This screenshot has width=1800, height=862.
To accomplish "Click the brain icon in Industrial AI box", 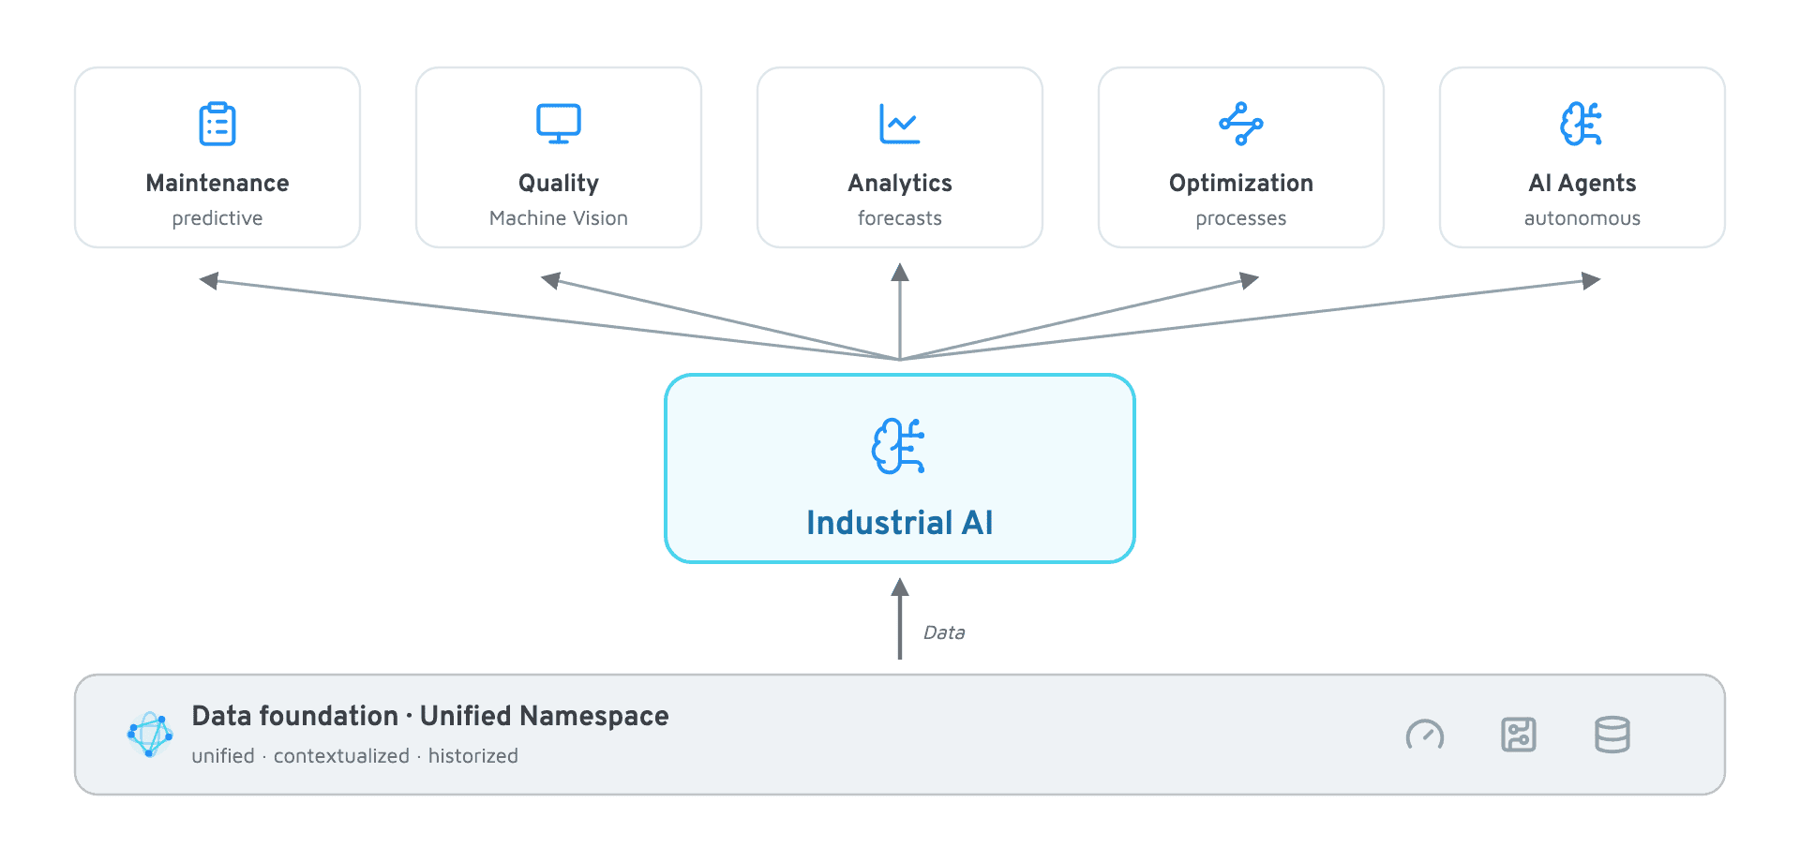I will coord(898,446).
